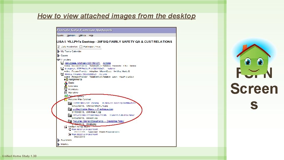284x160 pixels.
Task: Uncheck the Date Restricted checkbox
Action: click(x=59, y=47)
